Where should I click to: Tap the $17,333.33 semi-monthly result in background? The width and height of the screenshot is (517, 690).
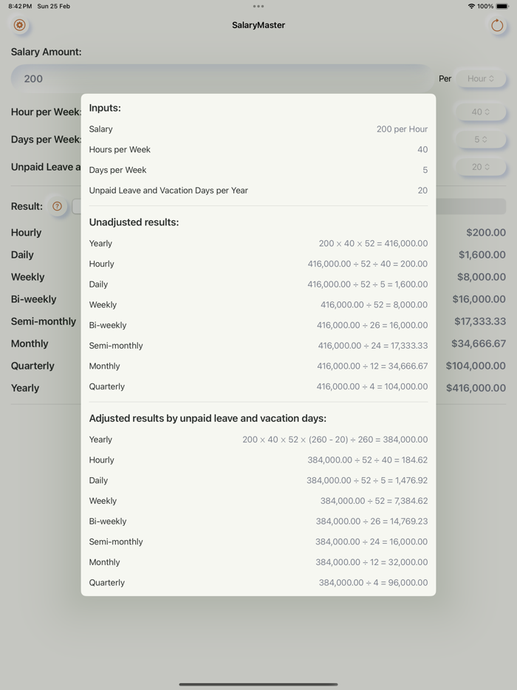tap(480, 321)
